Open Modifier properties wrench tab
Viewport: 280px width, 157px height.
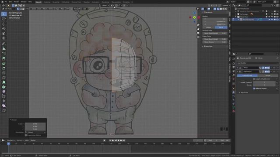[233, 92]
